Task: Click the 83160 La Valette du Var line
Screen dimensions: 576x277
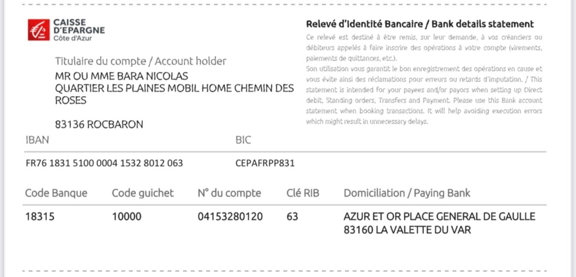Action: (x=407, y=230)
